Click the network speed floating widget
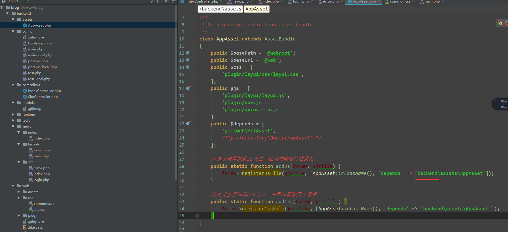The image size is (508, 232). coord(500,104)
